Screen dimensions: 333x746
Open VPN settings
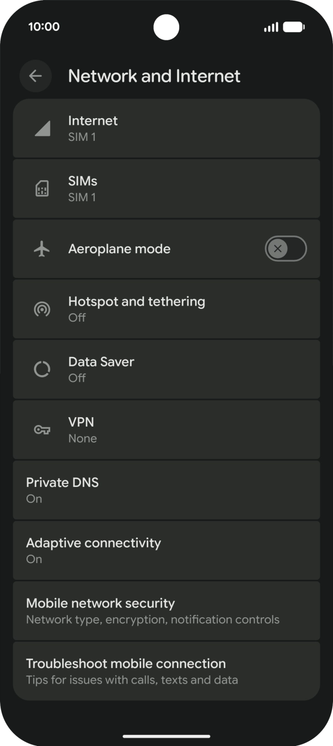click(x=165, y=430)
